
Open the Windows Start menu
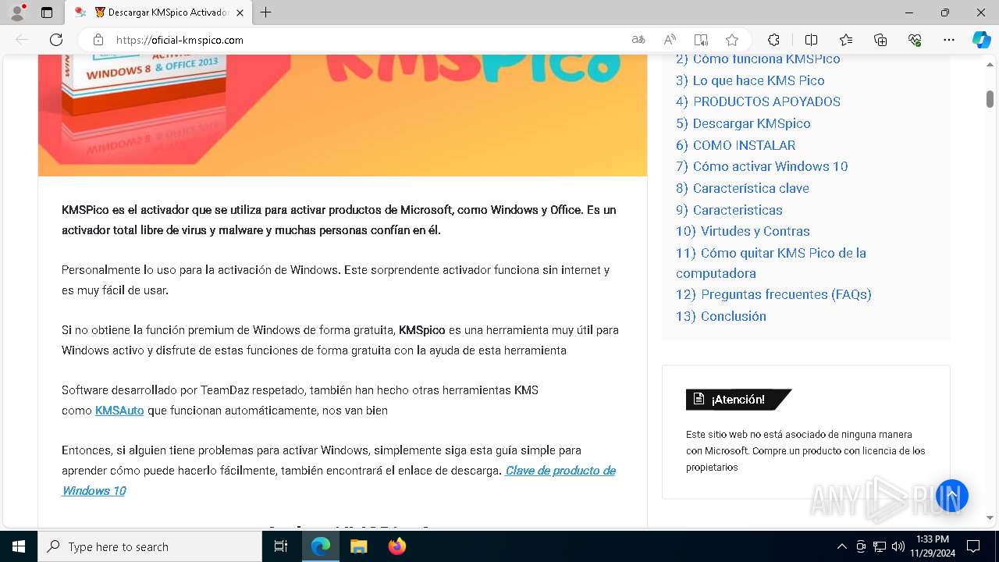coord(19,546)
